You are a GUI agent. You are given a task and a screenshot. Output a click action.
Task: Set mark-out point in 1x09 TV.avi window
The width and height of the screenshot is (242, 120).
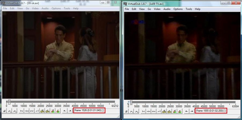pos(192,111)
